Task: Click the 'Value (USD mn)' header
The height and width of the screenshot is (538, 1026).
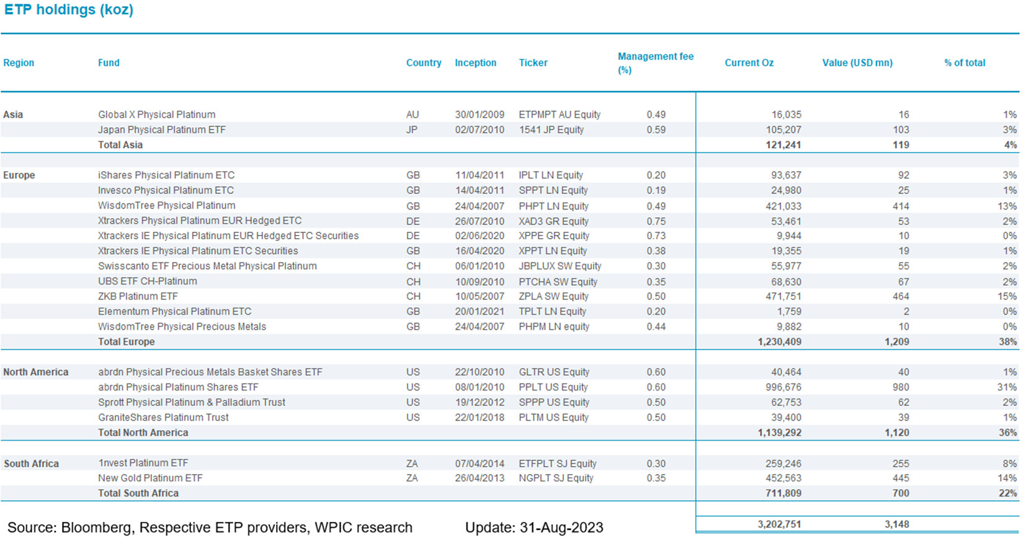Action: (x=857, y=63)
